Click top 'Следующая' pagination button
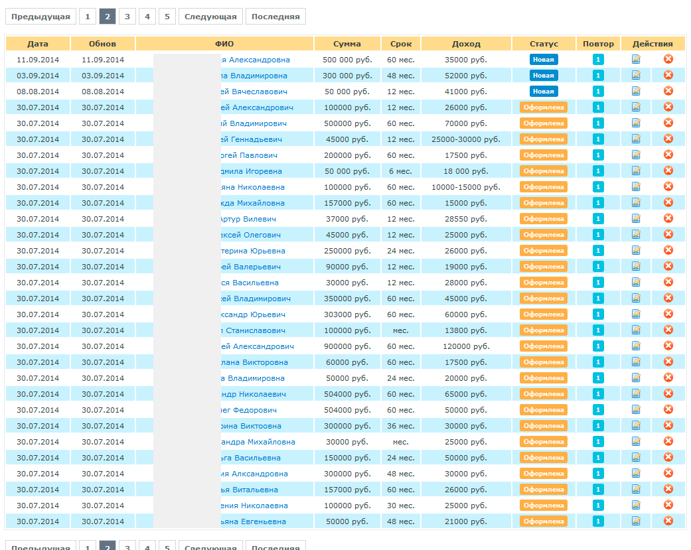The width and height of the screenshot is (691, 550). (x=210, y=17)
